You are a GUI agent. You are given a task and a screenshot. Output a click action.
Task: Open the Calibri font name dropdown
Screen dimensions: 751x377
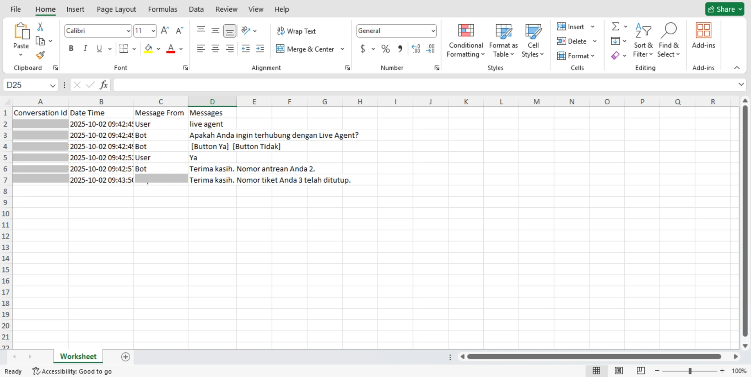coord(128,31)
